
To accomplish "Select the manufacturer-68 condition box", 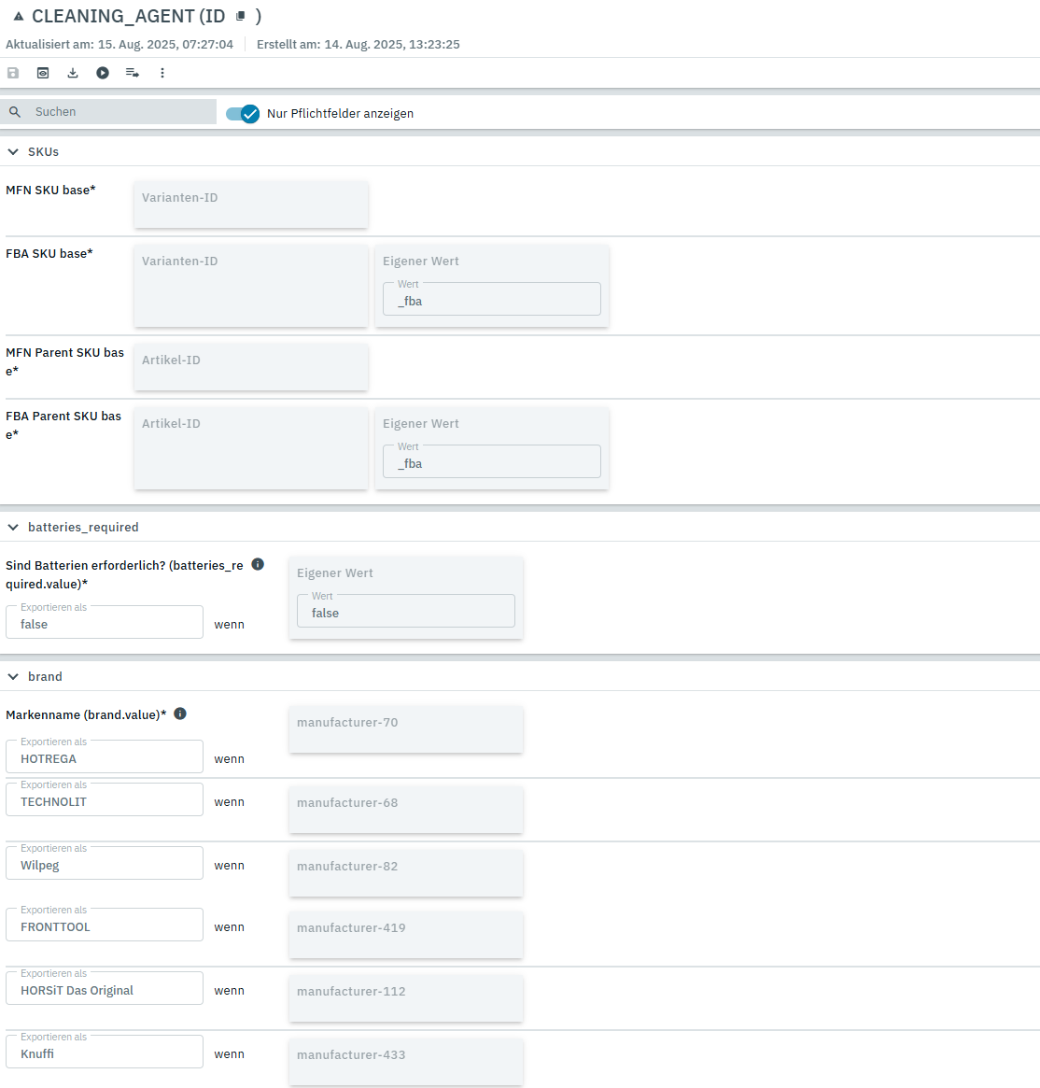I will coord(405,809).
